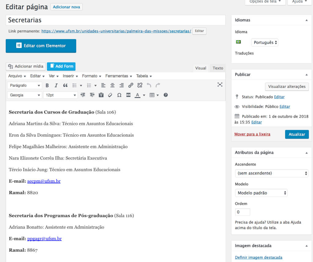The width and height of the screenshot is (313, 262).
Task: Click the Atualizar button
Action: [x=297, y=134]
